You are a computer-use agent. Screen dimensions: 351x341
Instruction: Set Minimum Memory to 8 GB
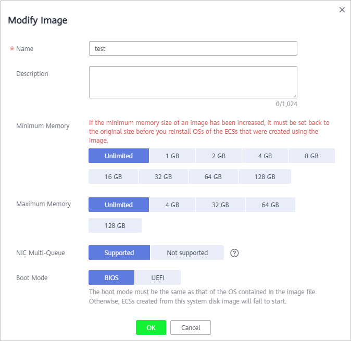[311, 156]
